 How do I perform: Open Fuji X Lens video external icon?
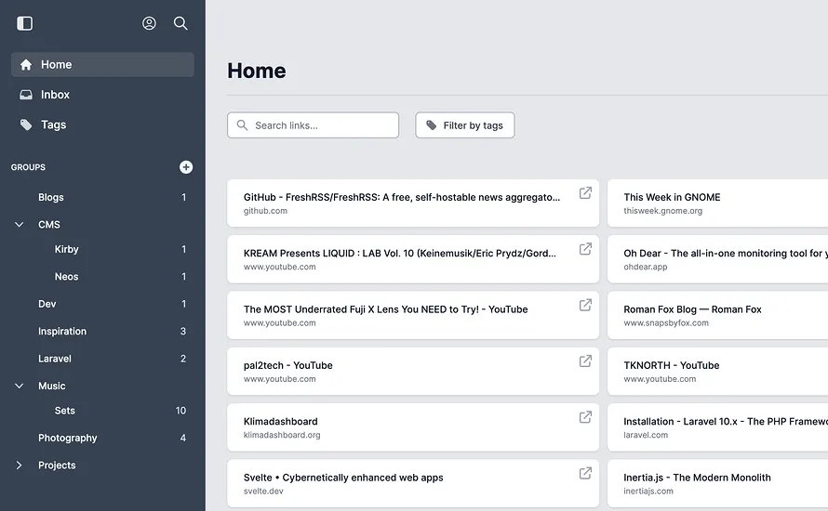point(585,305)
